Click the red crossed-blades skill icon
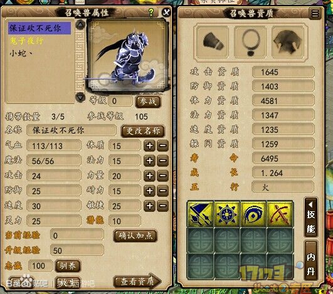 [280, 214]
